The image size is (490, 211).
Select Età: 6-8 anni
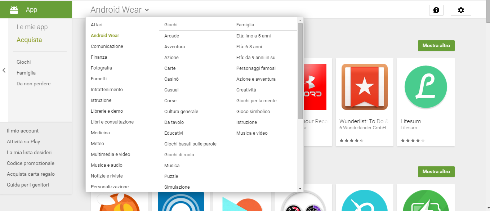click(249, 47)
